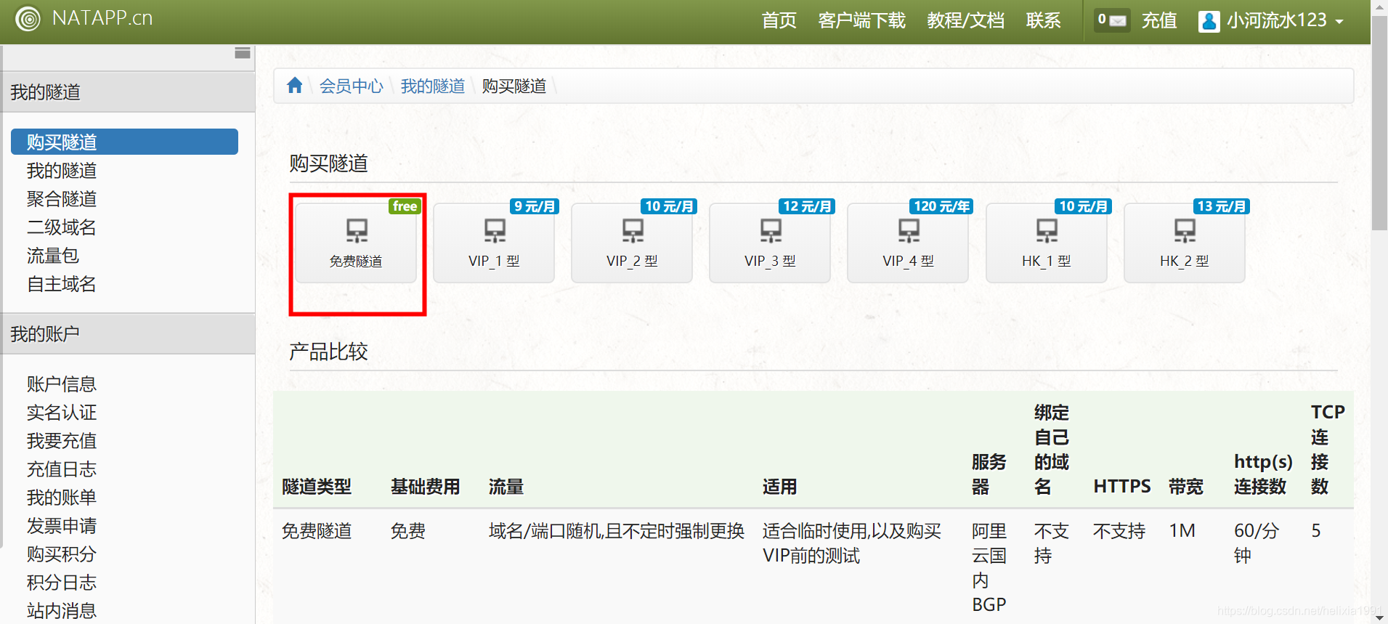Click the 我的账户 sidebar section header

[x=128, y=334]
